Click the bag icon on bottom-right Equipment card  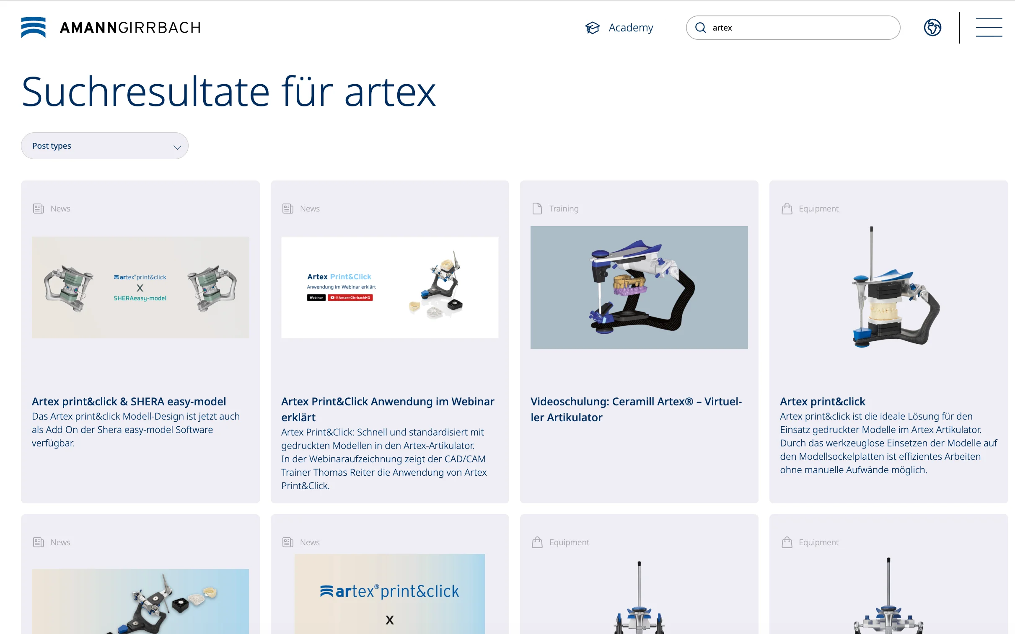[x=787, y=542]
